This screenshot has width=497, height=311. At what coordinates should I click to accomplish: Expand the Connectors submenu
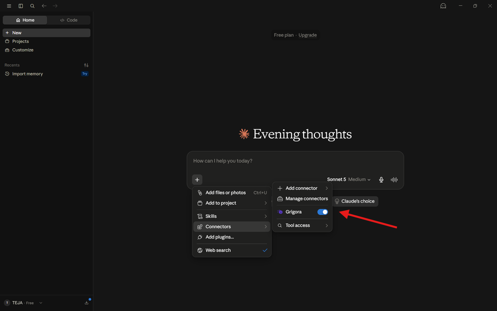tap(232, 227)
